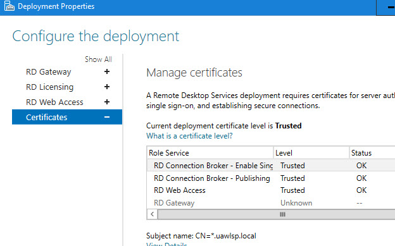Viewport: 395px width, 246px height.
Task: Click OK status of RD Connection Broker - Publishing
Action: point(361,178)
